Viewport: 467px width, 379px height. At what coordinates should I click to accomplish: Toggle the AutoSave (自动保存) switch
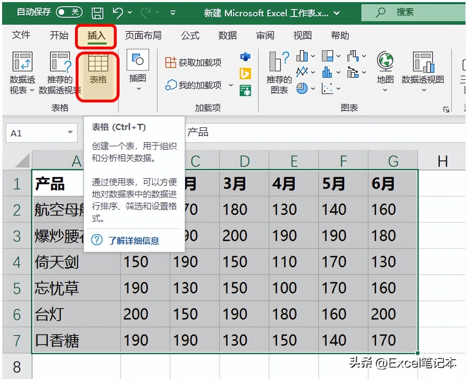(x=69, y=12)
